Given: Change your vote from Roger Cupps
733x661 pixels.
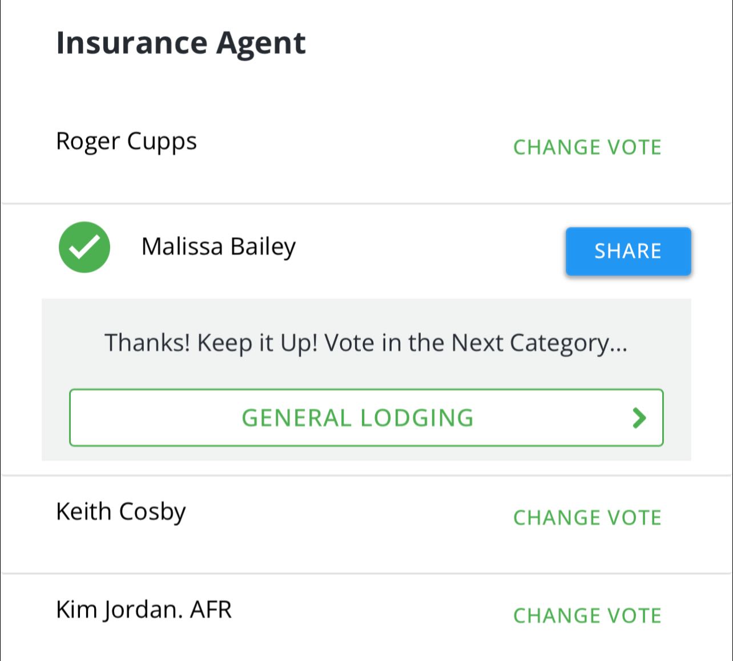Looking at the screenshot, I should [587, 147].
